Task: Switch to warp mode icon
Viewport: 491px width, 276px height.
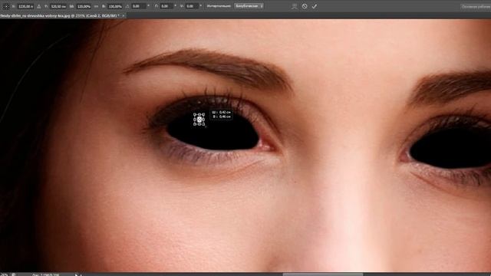Action: tap(295, 6)
